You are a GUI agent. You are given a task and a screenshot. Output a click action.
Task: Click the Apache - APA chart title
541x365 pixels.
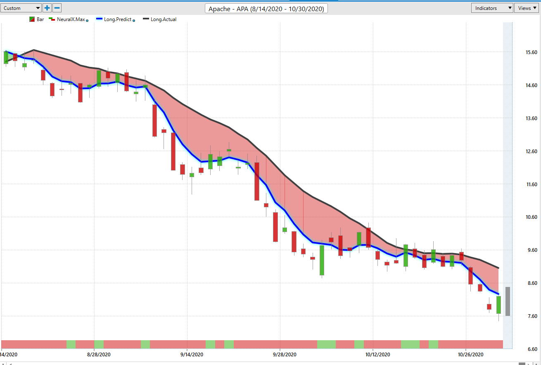[x=266, y=8]
